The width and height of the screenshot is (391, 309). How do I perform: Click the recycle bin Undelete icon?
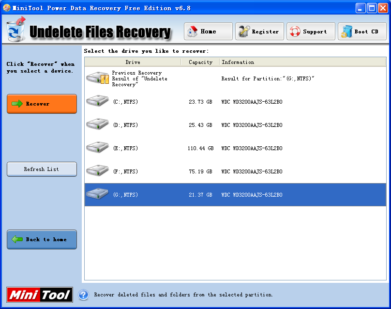(x=16, y=29)
